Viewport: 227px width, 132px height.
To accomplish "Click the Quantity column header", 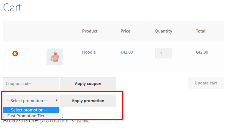I will 164,31.
